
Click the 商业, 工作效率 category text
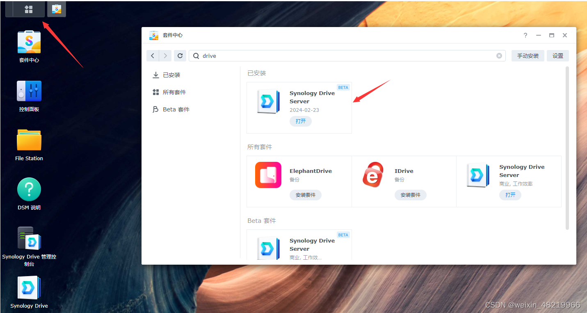coord(516,184)
